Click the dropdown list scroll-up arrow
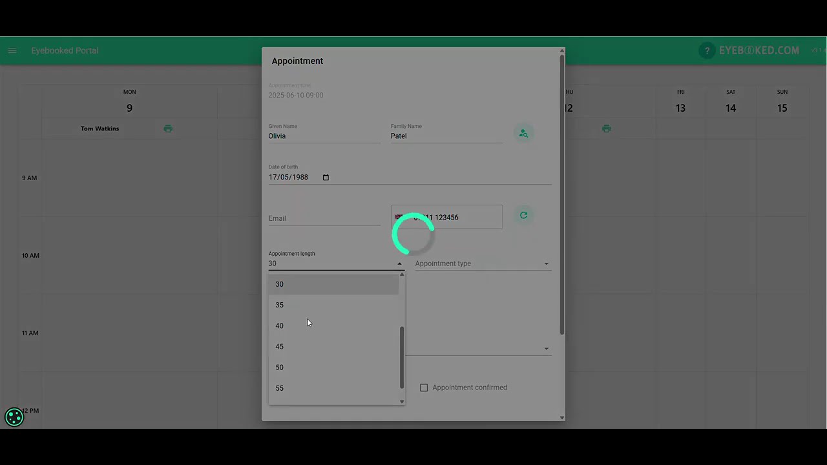The width and height of the screenshot is (827, 465). click(x=402, y=274)
